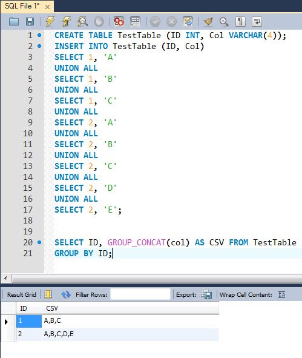Screen dimensions: 302x358
Task: Click the statement marker on line 1
Action: coord(39,35)
